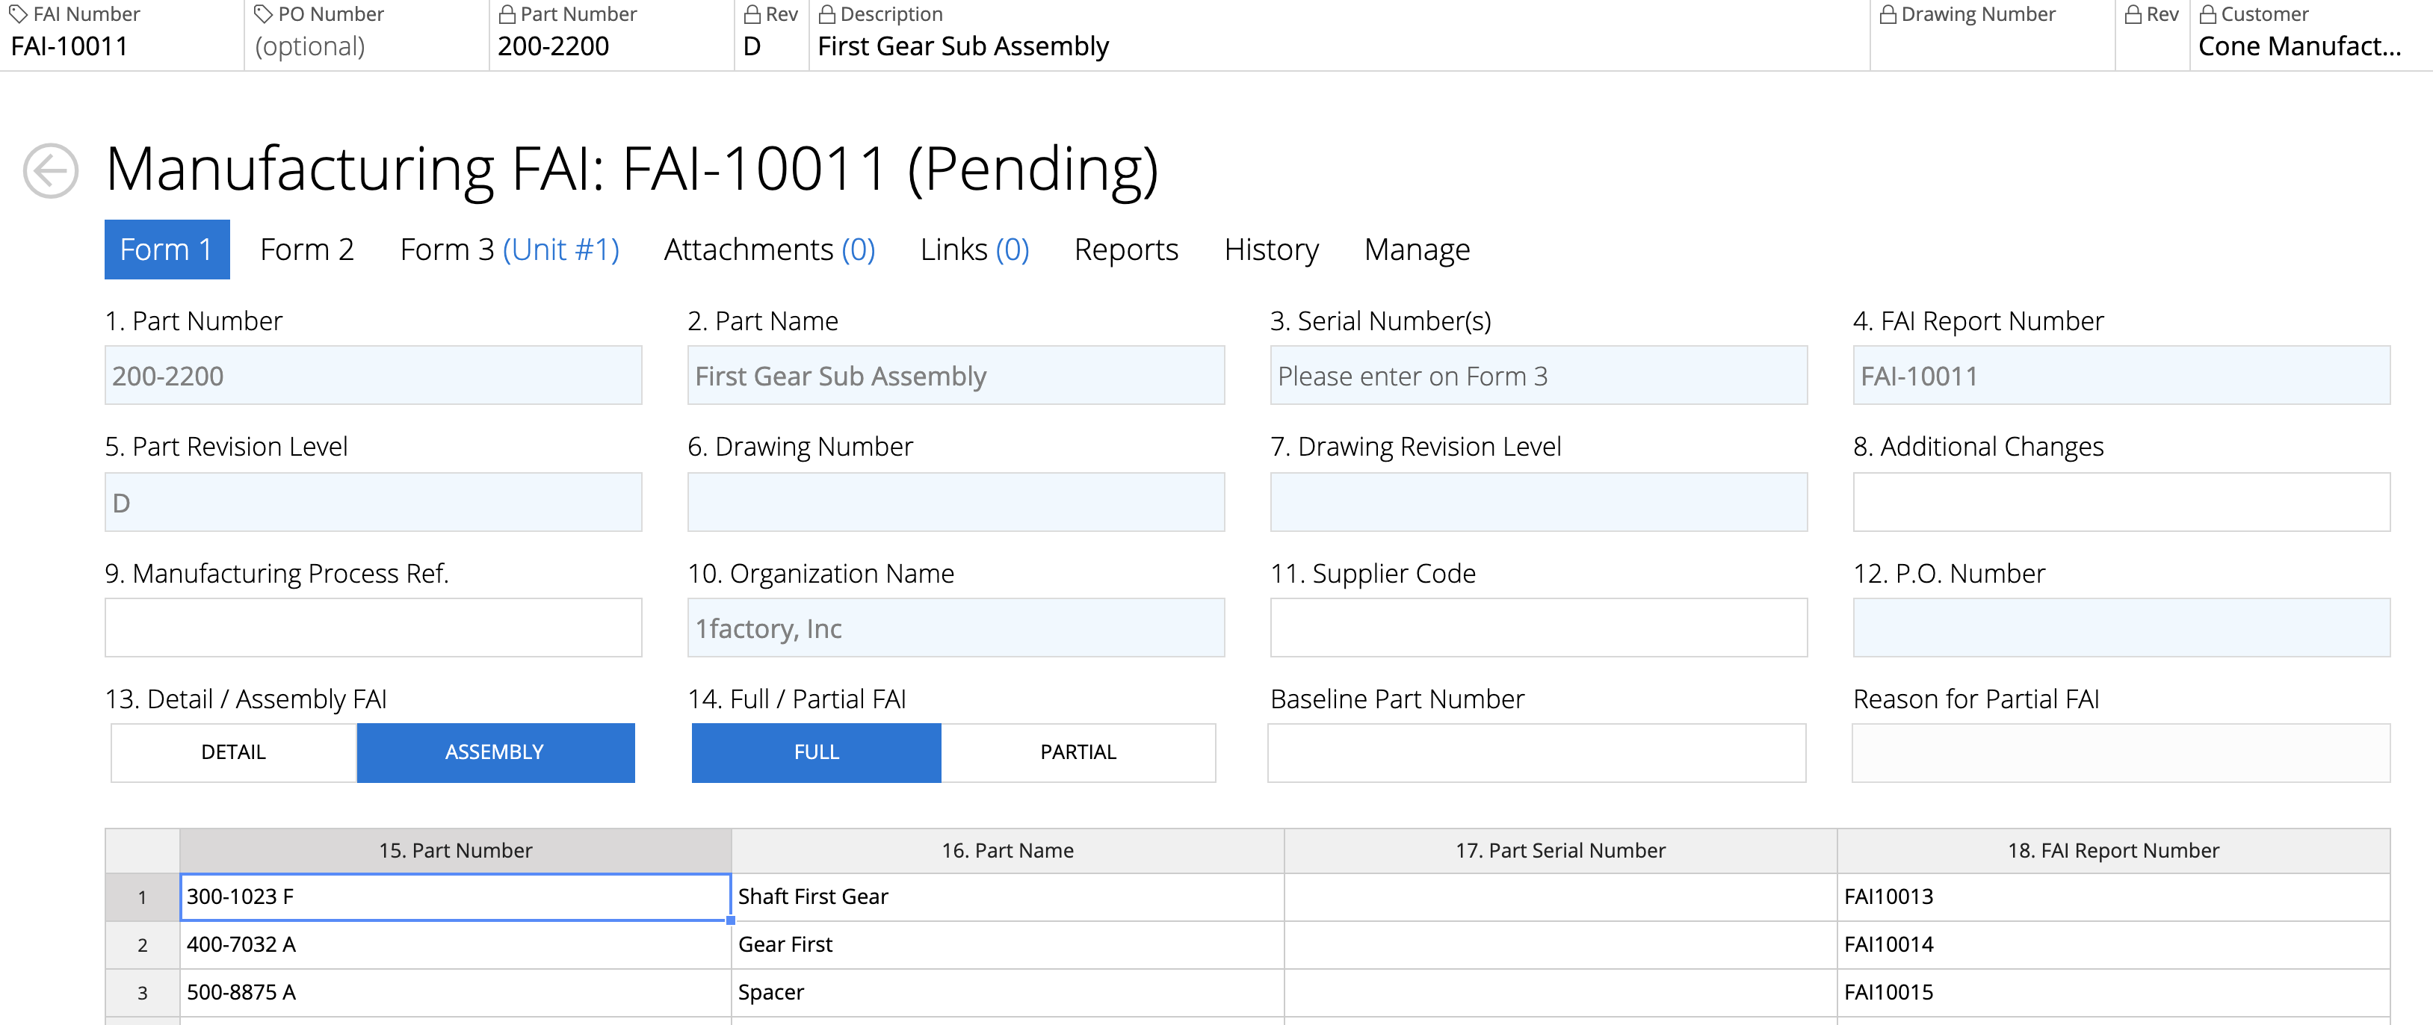2433x1025 pixels.
Task: Click the empty serial number cell for Gear First
Action: (1560, 945)
